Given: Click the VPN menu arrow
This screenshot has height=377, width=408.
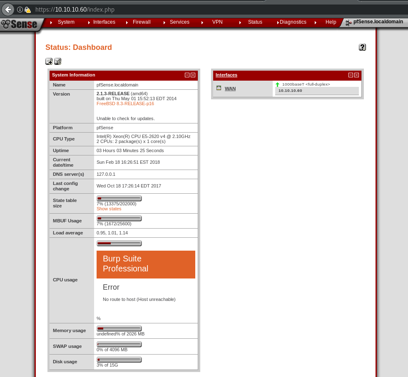Looking at the screenshot, I should point(202,22).
